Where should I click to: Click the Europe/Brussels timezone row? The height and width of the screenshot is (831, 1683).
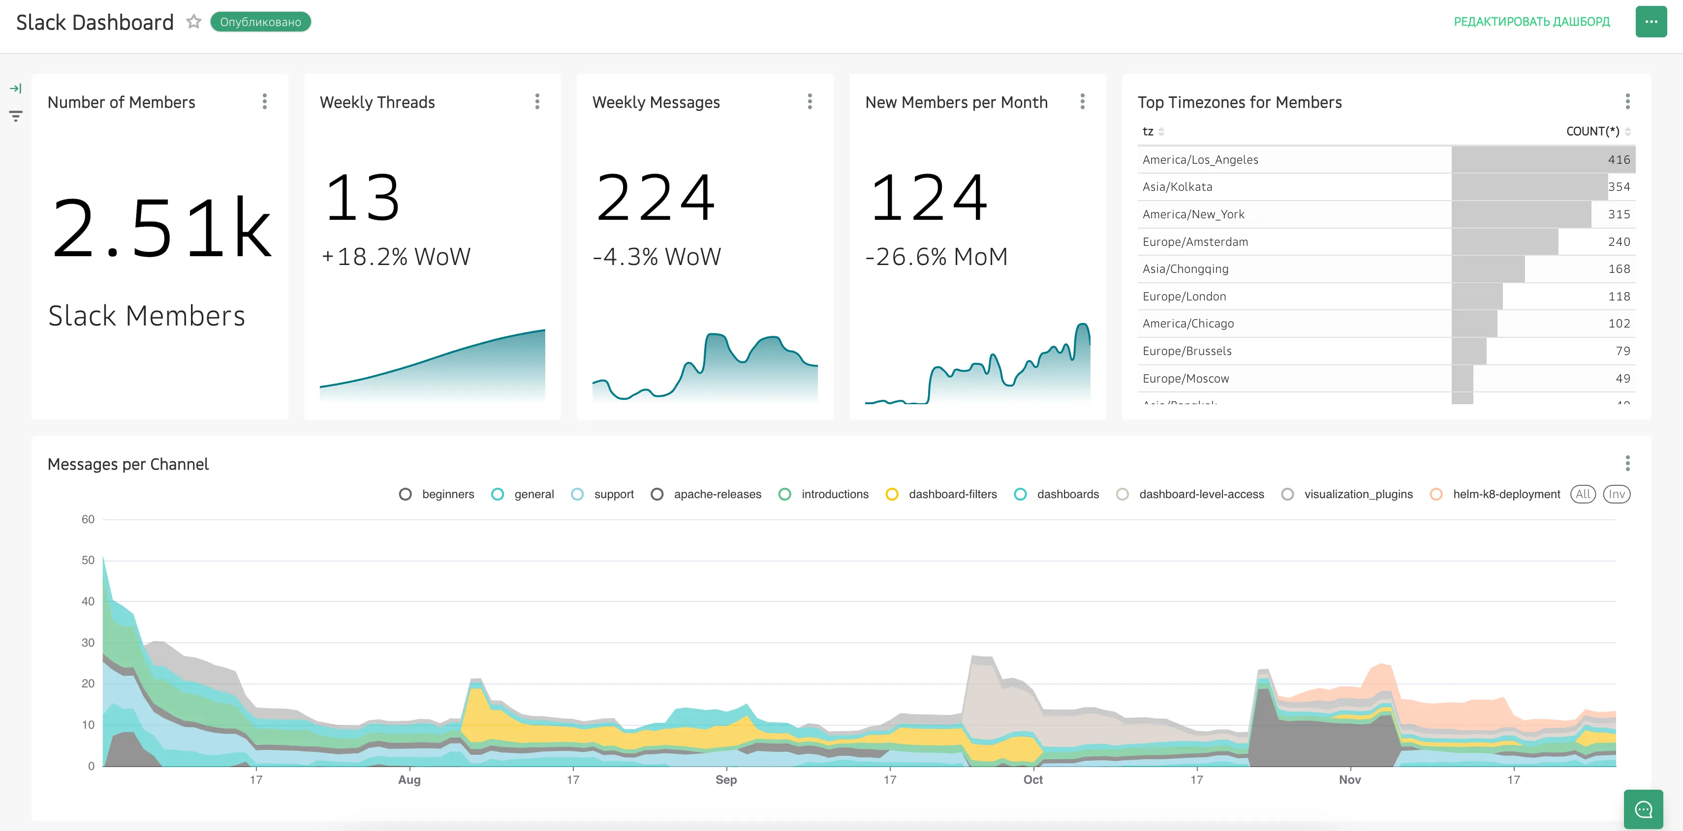click(1386, 351)
